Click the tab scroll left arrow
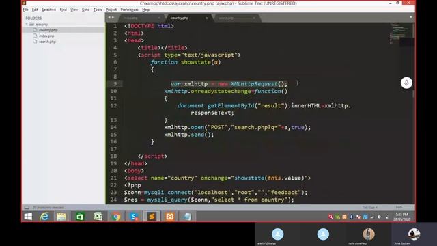The height and width of the screenshot is (246, 437). (x=109, y=18)
